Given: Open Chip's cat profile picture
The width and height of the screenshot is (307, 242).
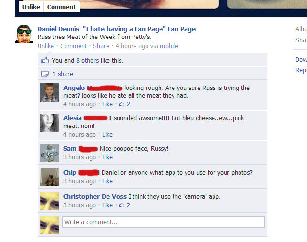Looking at the screenshot, I should coord(50,177).
